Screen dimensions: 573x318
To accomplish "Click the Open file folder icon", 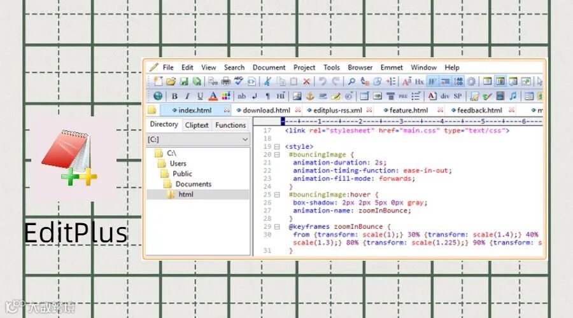I will pos(171,81).
